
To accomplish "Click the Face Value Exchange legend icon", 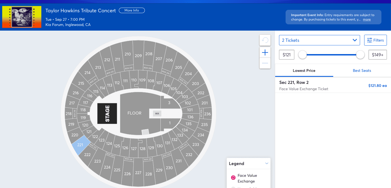I will [233, 178].
